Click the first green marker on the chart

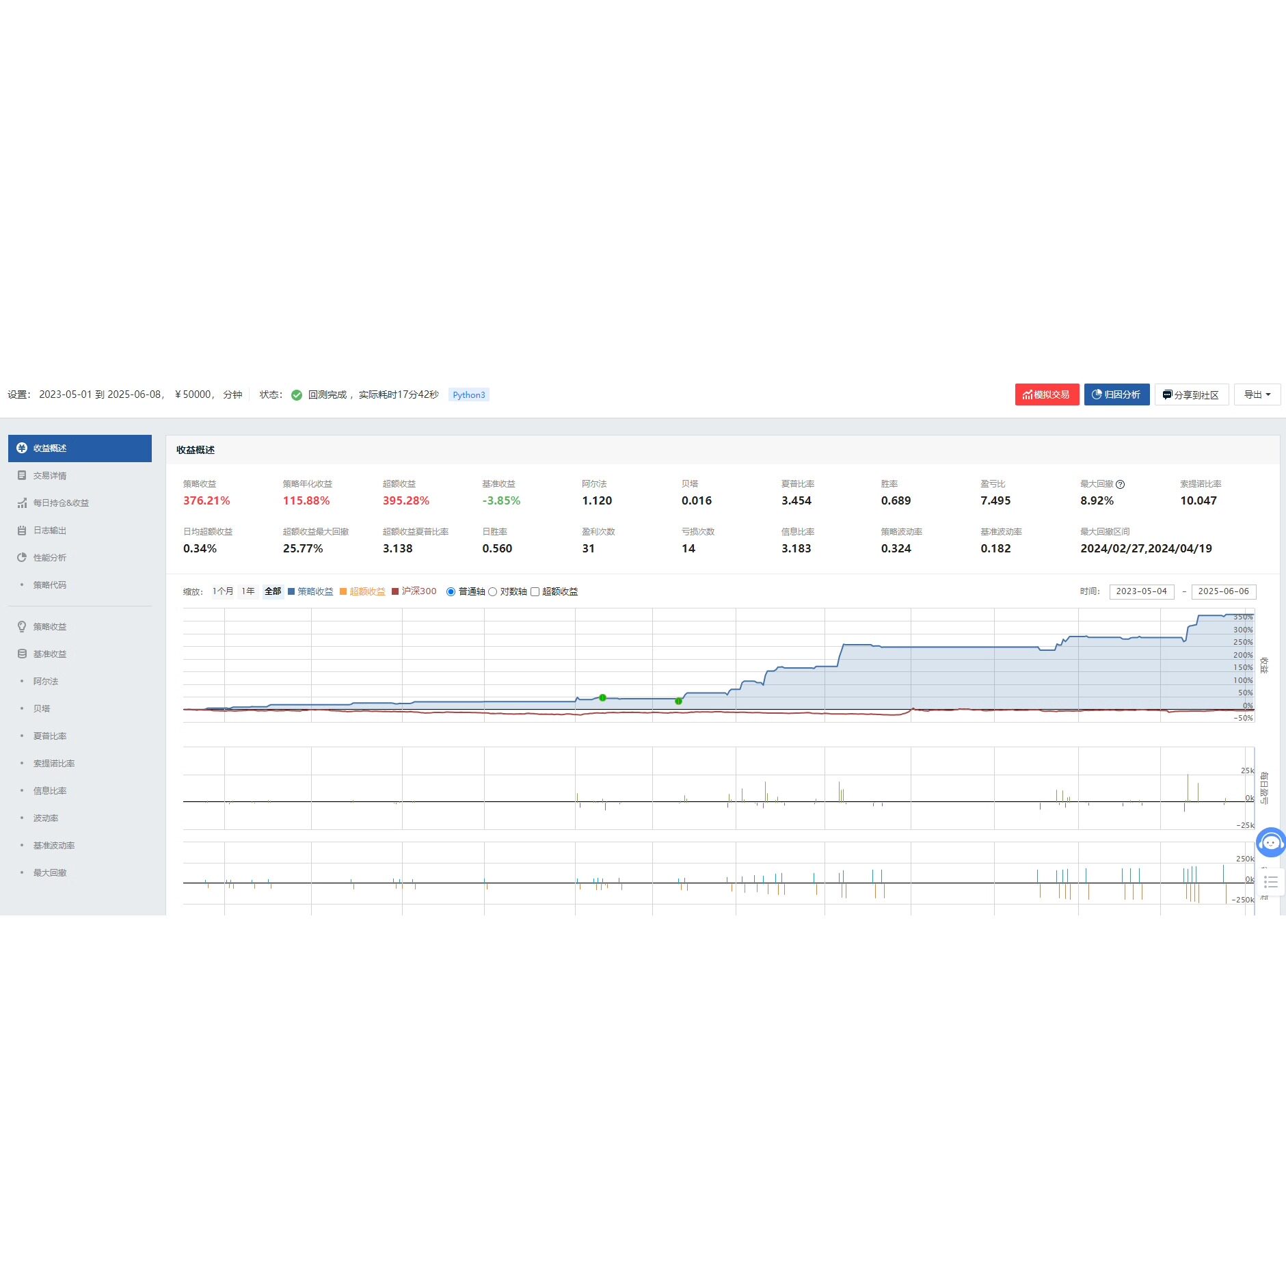pyautogui.click(x=602, y=698)
